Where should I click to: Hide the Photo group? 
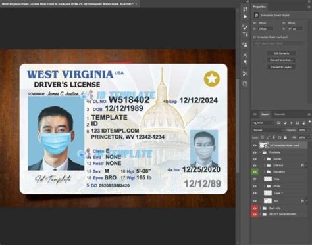tap(255, 186)
